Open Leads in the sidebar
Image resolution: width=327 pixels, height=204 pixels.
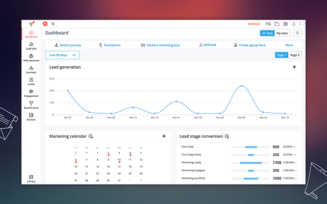31,82
